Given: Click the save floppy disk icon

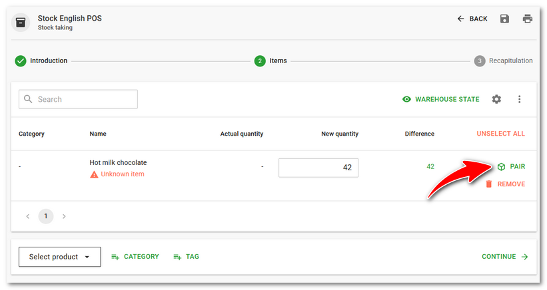Looking at the screenshot, I should (504, 19).
